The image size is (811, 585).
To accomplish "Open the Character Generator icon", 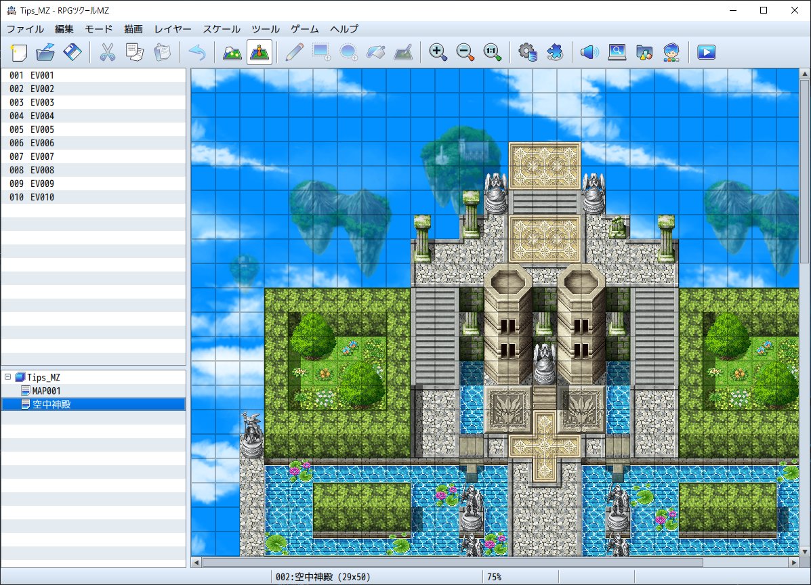I will pyautogui.click(x=671, y=52).
